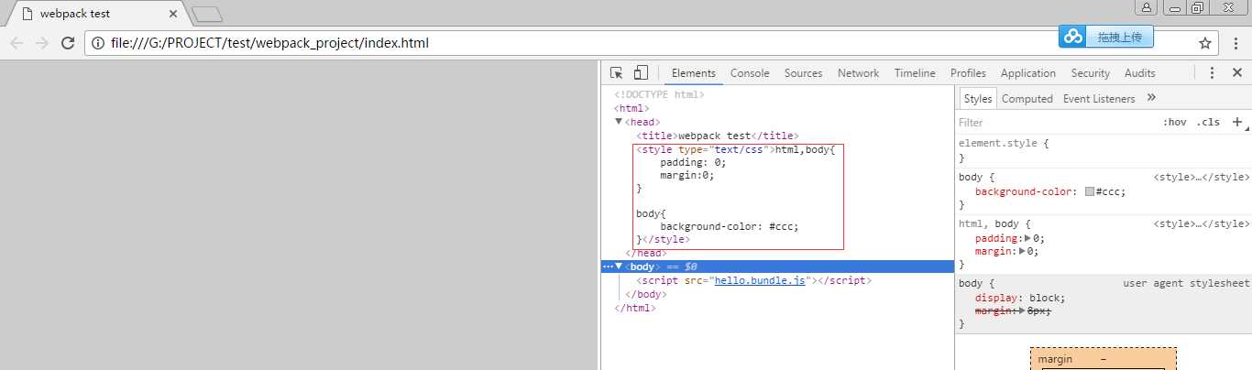Click the background-color property name

[x=1027, y=192]
